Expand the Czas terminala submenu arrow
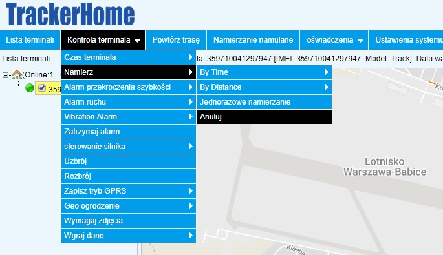 coord(191,57)
